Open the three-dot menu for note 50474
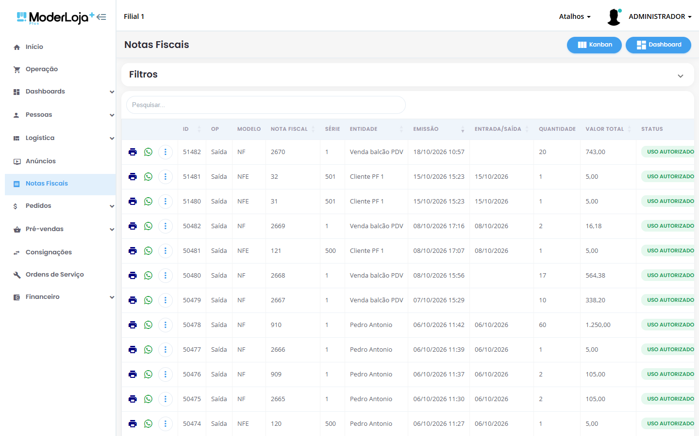The image size is (699, 436). [x=166, y=424]
